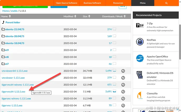Sort by Downloads / Week column arrows
Screen dimensions: 181x112
[x=125, y=16]
